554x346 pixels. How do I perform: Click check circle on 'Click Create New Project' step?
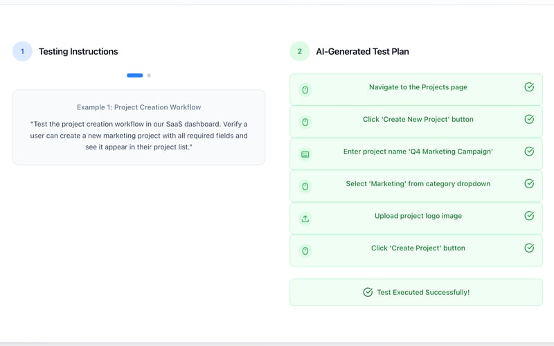(x=529, y=119)
